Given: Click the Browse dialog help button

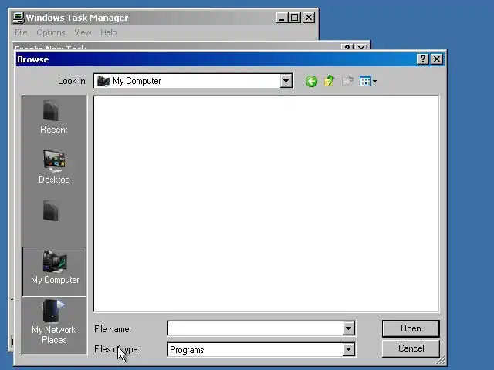Looking at the screenshot, I should point(422,59).
